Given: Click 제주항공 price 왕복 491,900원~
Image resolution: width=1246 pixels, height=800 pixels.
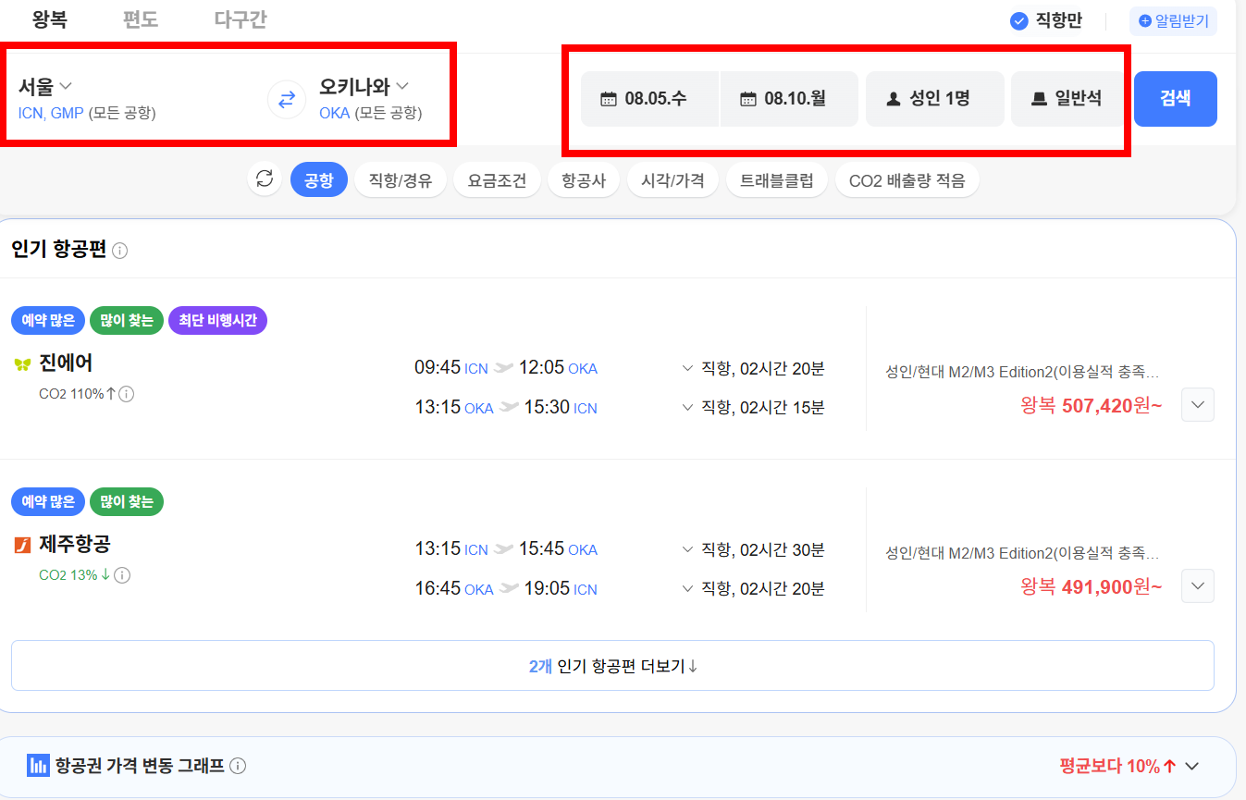Looking at the screenshot, I should point(1092,586).
